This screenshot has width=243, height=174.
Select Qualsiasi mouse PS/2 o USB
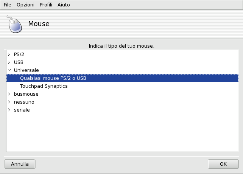click(50, 78)
